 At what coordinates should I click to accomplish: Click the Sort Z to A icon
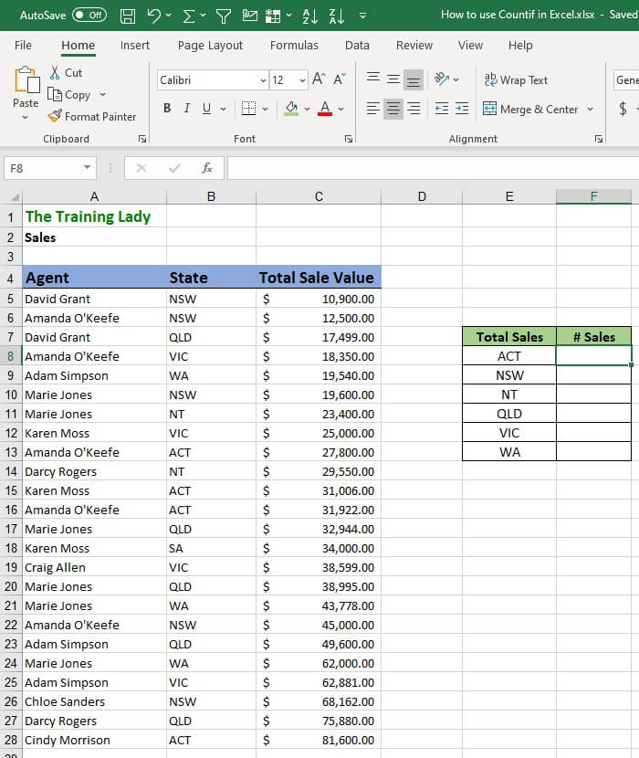click(x=337, y=16)
